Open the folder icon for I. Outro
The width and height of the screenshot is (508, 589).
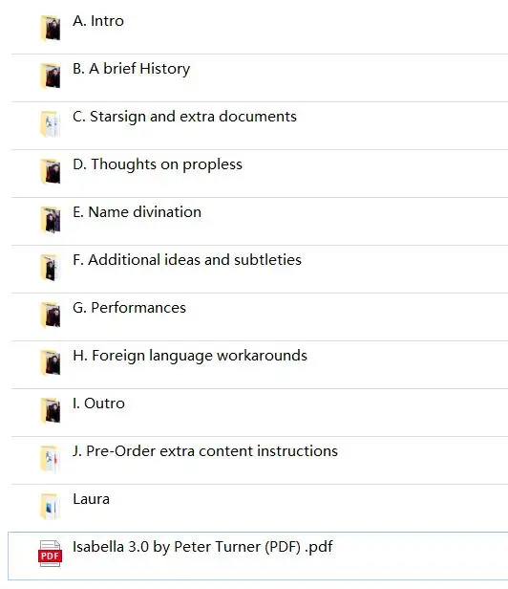coord(51,410)
